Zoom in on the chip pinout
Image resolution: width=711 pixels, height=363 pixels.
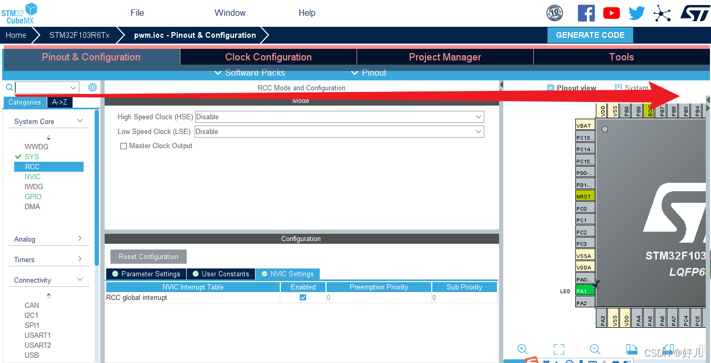tap(523, 349)
